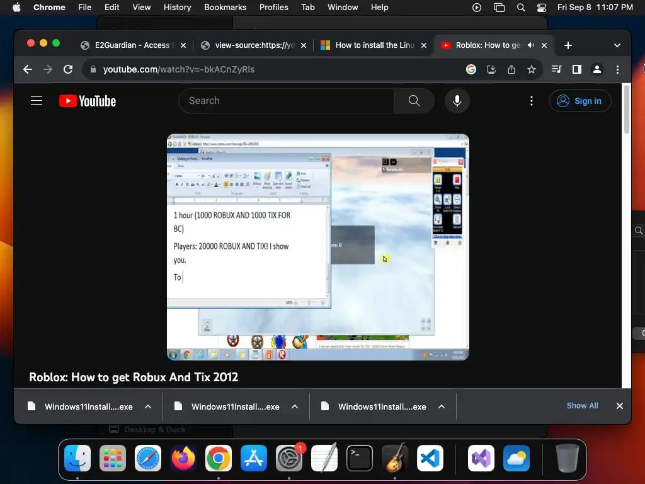Open the History menu

click(x=177, y=8)
